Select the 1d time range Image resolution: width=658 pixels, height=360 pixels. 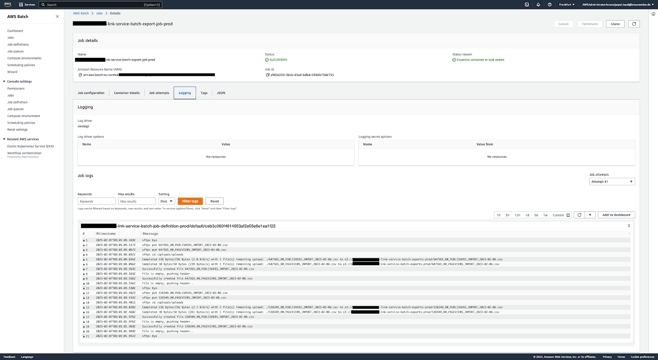(527, 215)
